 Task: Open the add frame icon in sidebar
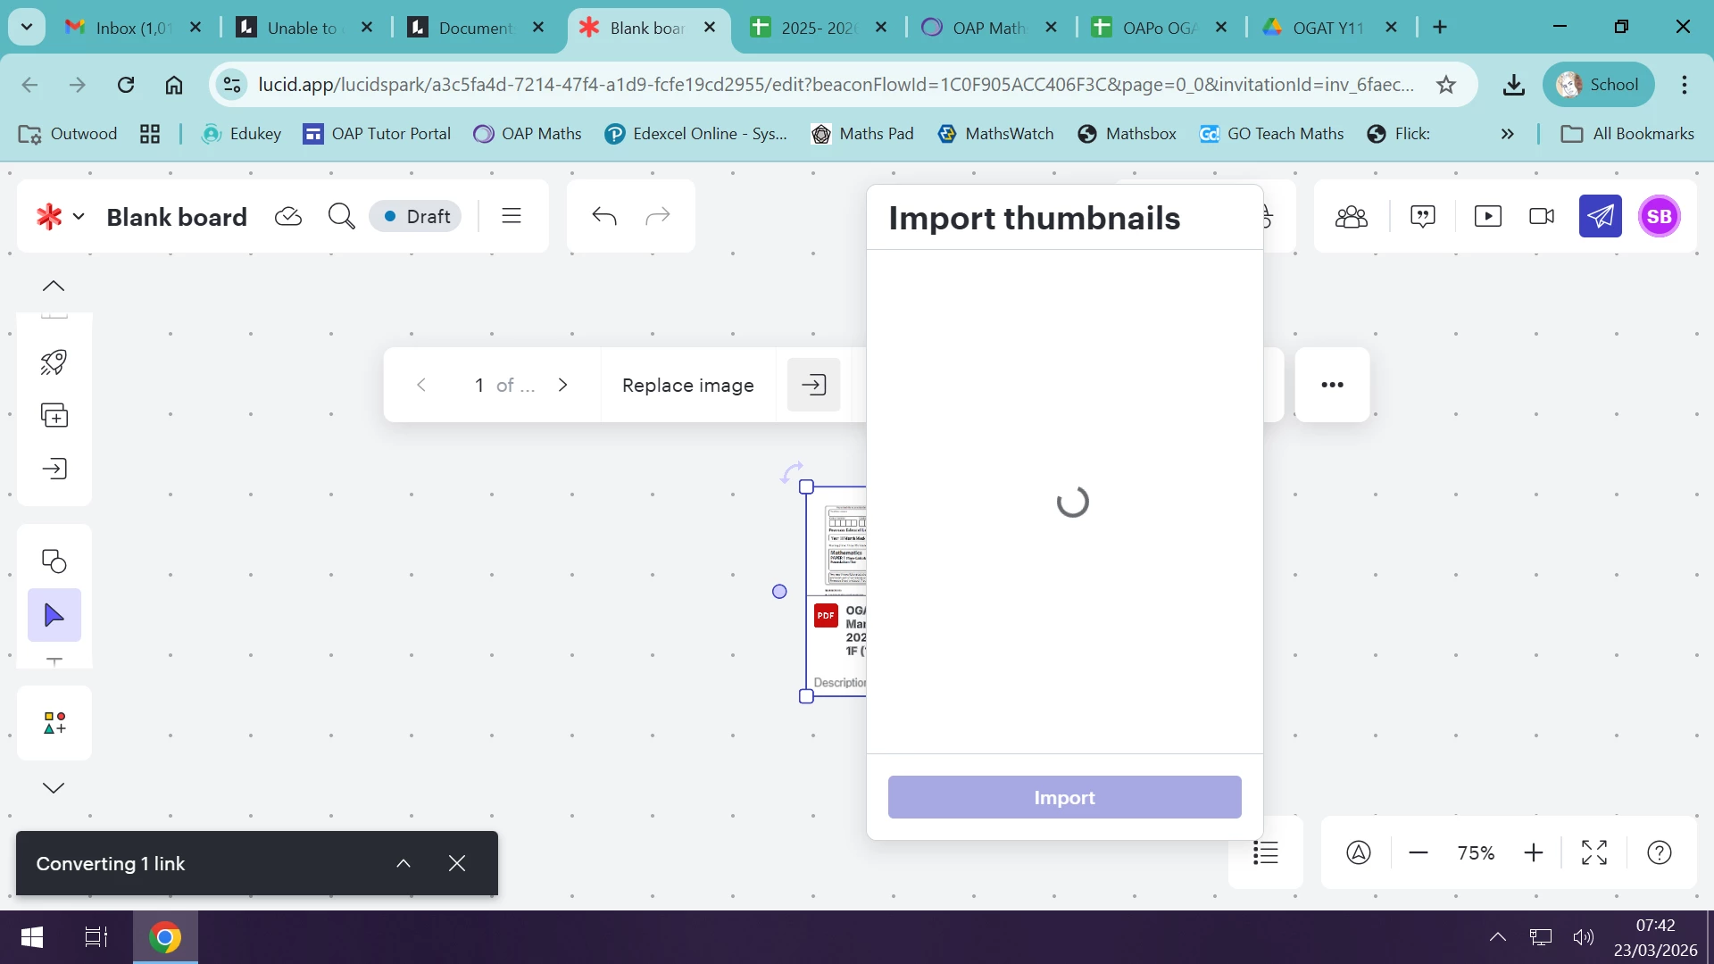pyautogui.click(x=54, y=415)
